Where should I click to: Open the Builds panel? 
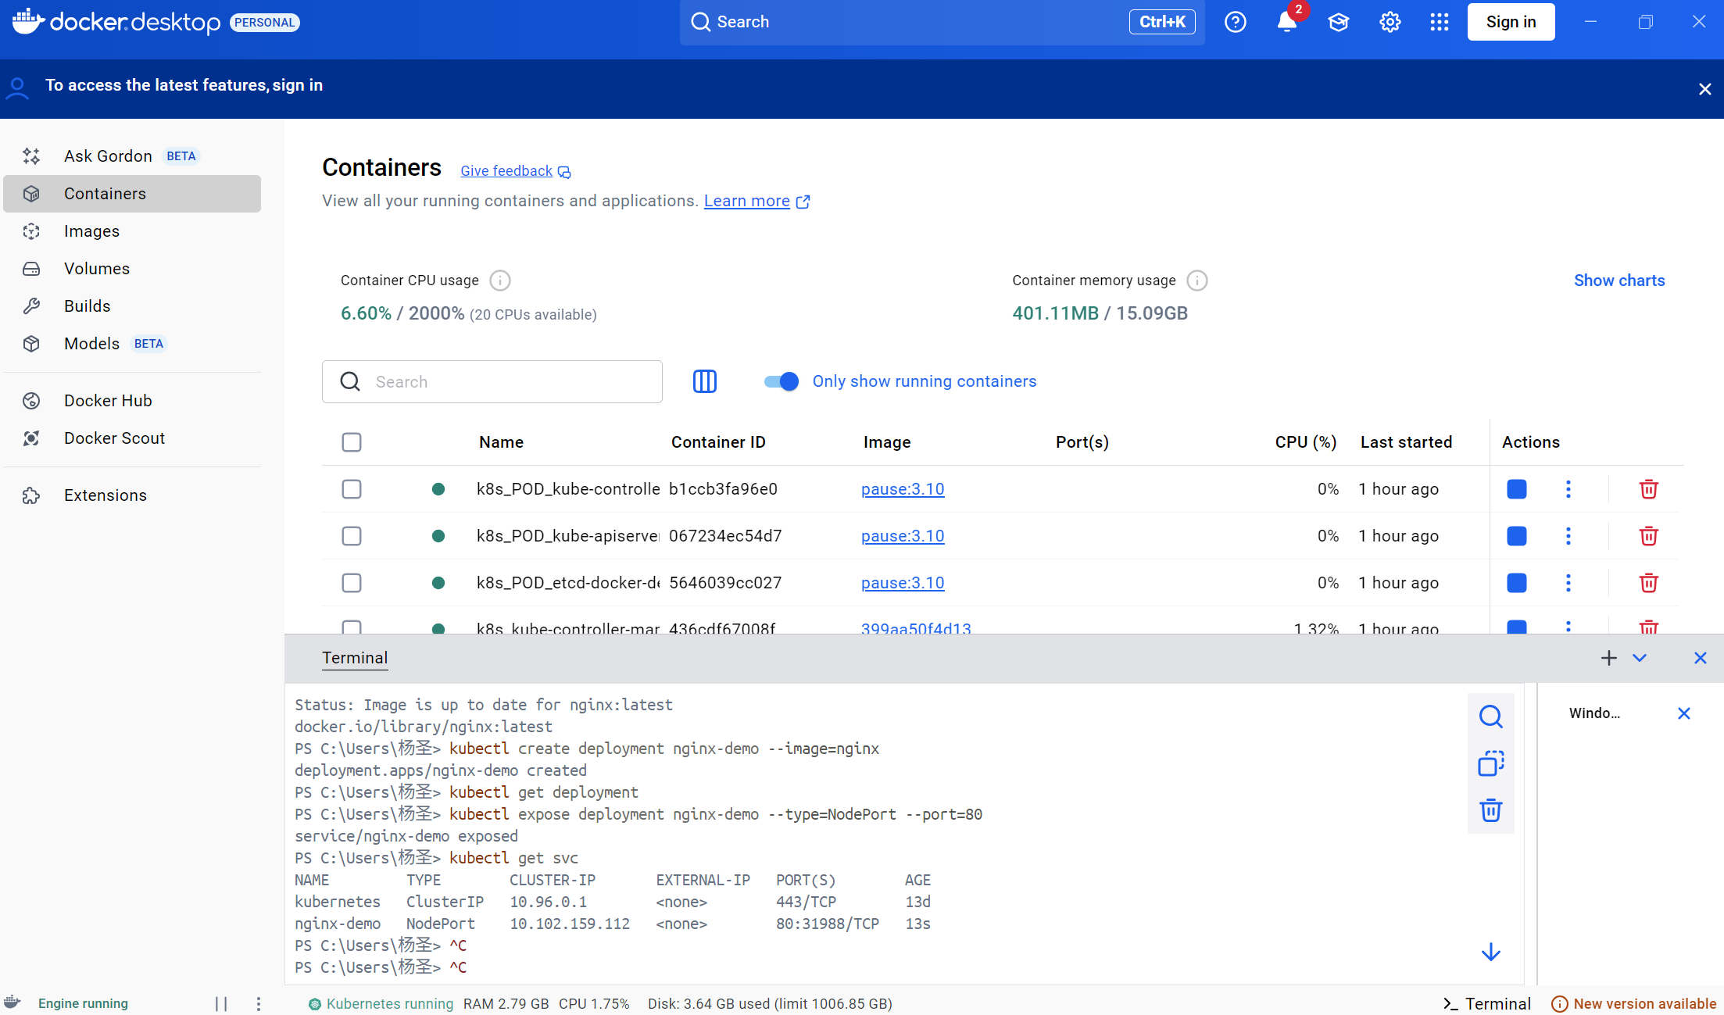tap(87, 306)
